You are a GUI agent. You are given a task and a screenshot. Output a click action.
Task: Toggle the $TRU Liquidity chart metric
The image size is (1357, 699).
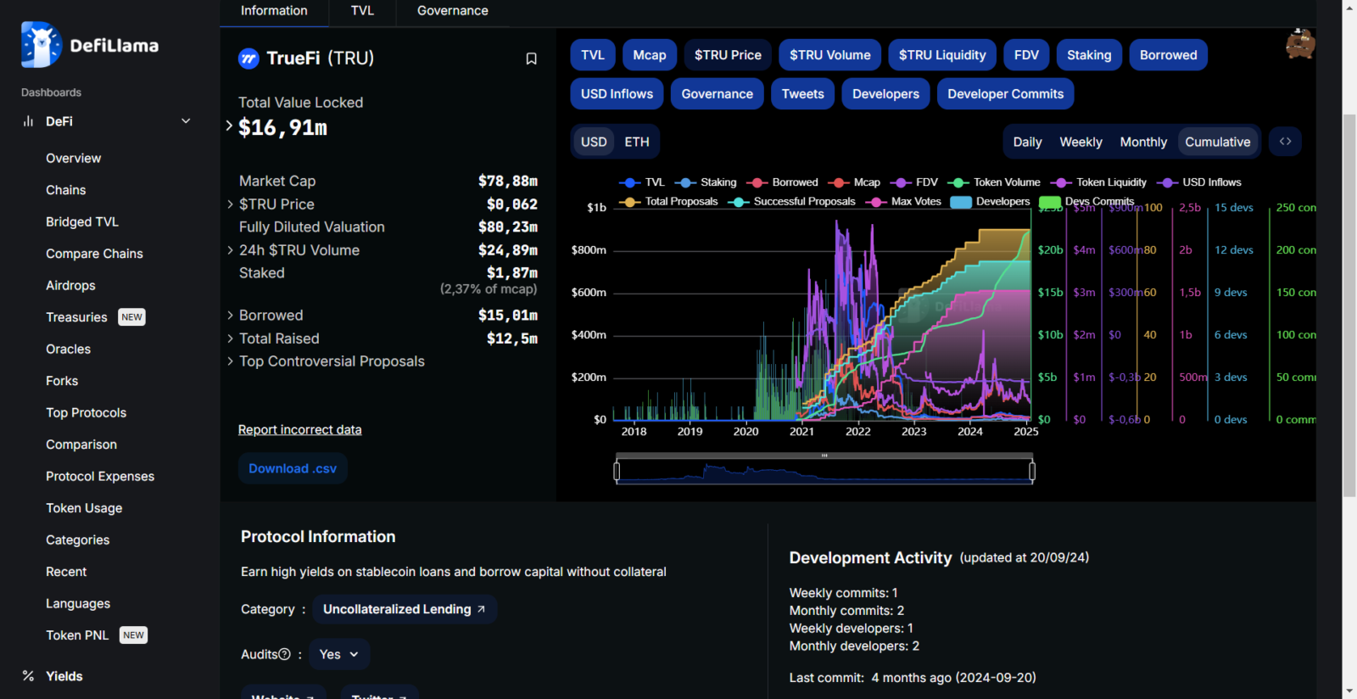coord(942,55)
